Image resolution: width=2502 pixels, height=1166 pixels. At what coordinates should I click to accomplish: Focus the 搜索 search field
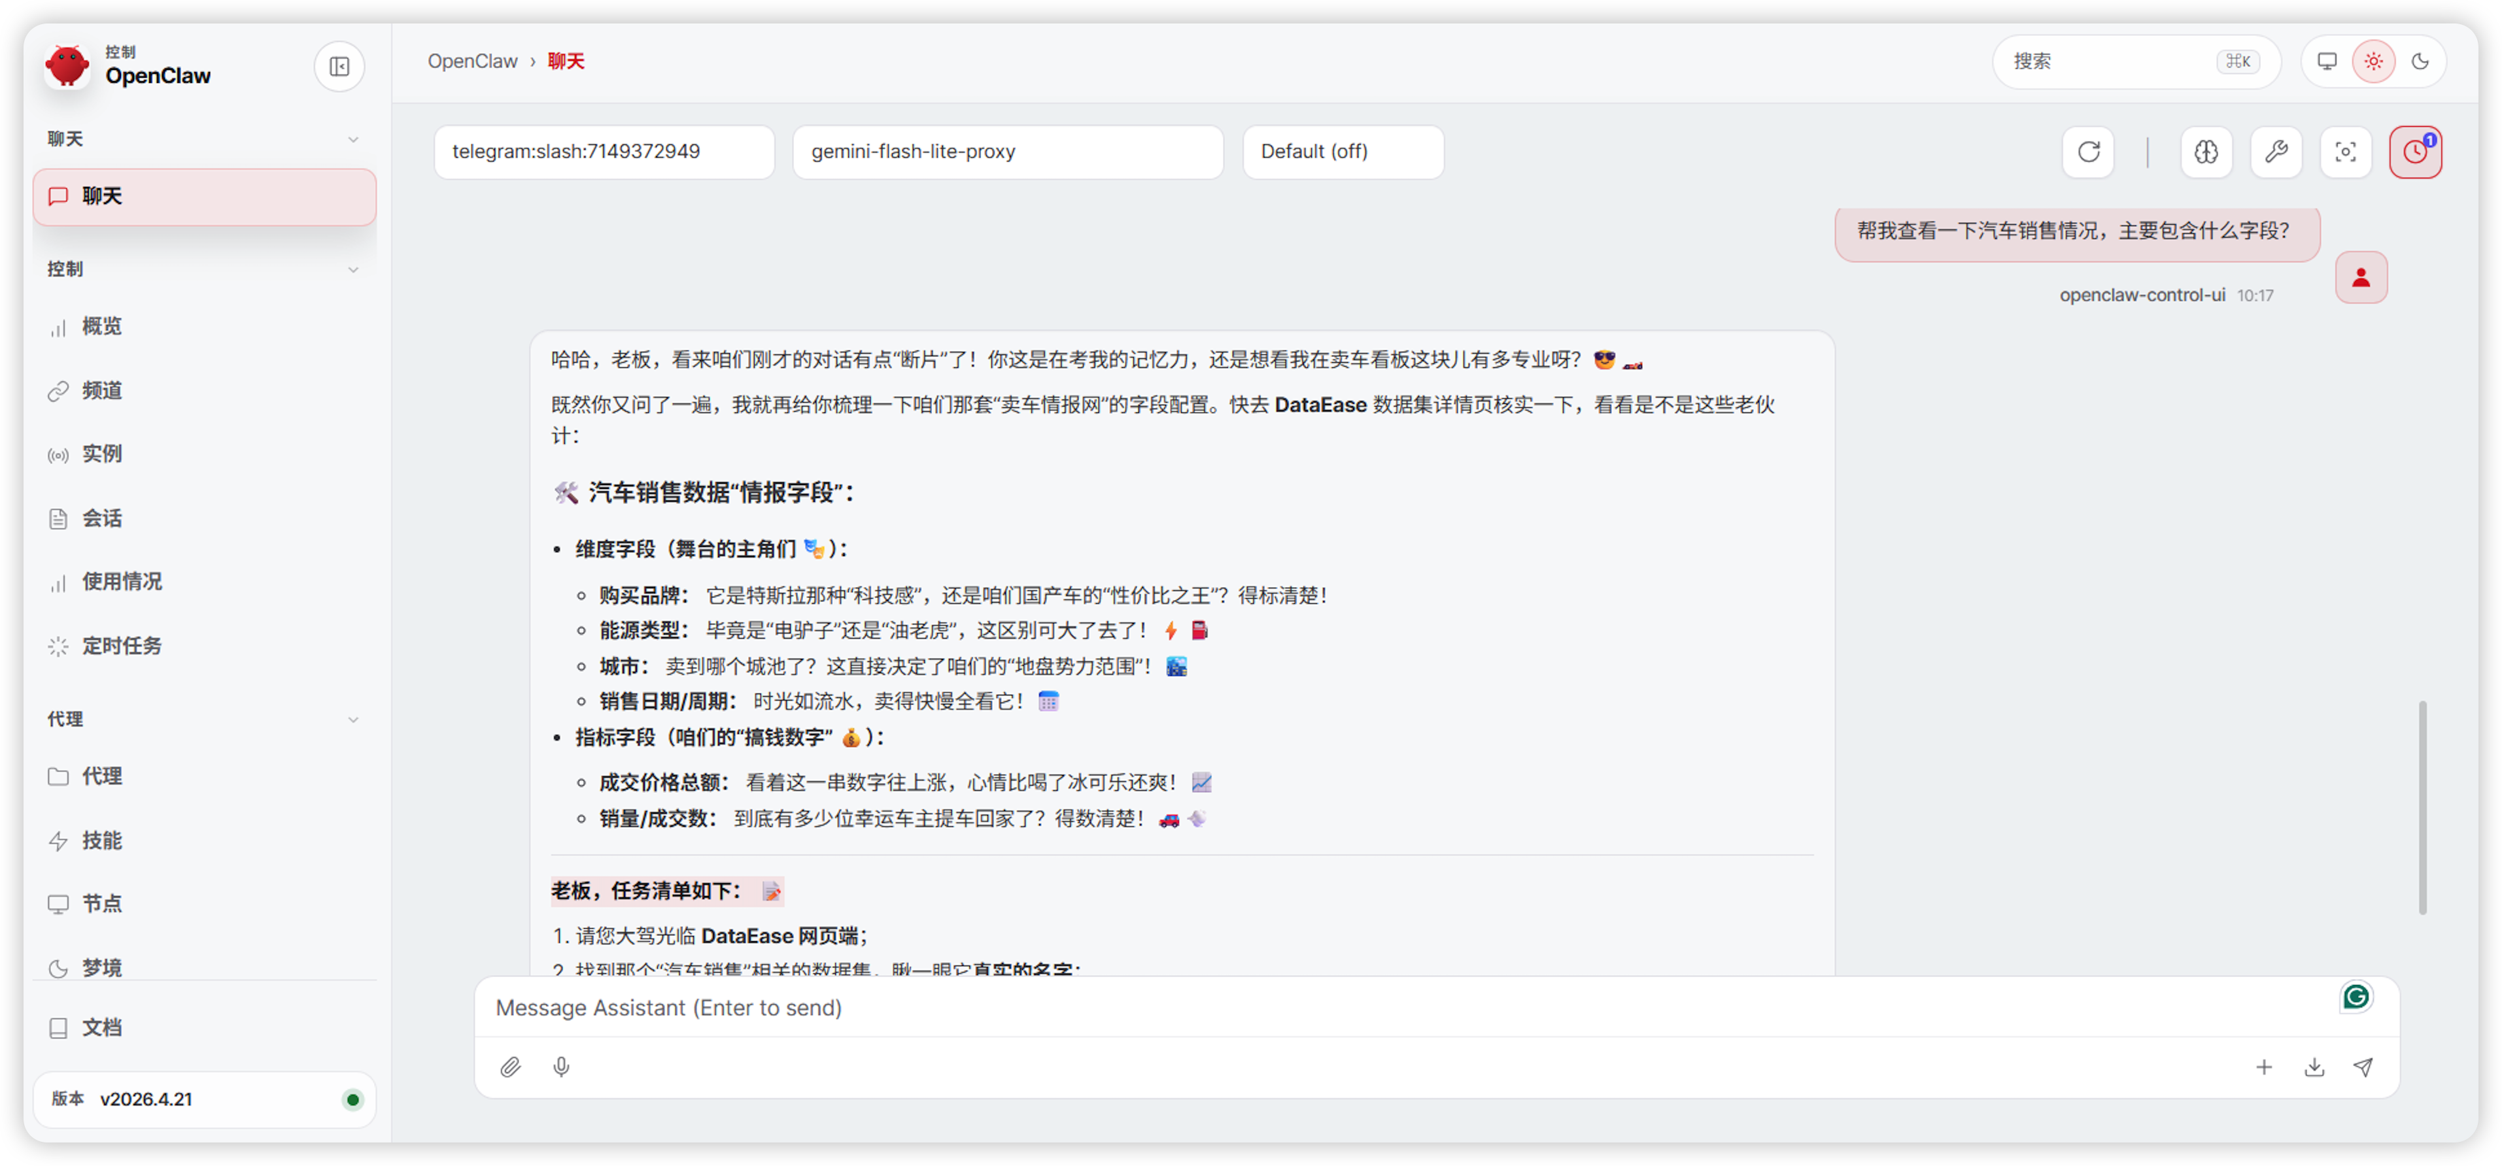coord(2136,61)
